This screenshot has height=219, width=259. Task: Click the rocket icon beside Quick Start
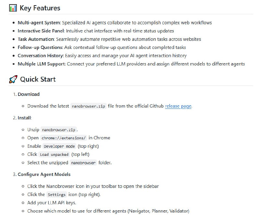click(13, 79)
